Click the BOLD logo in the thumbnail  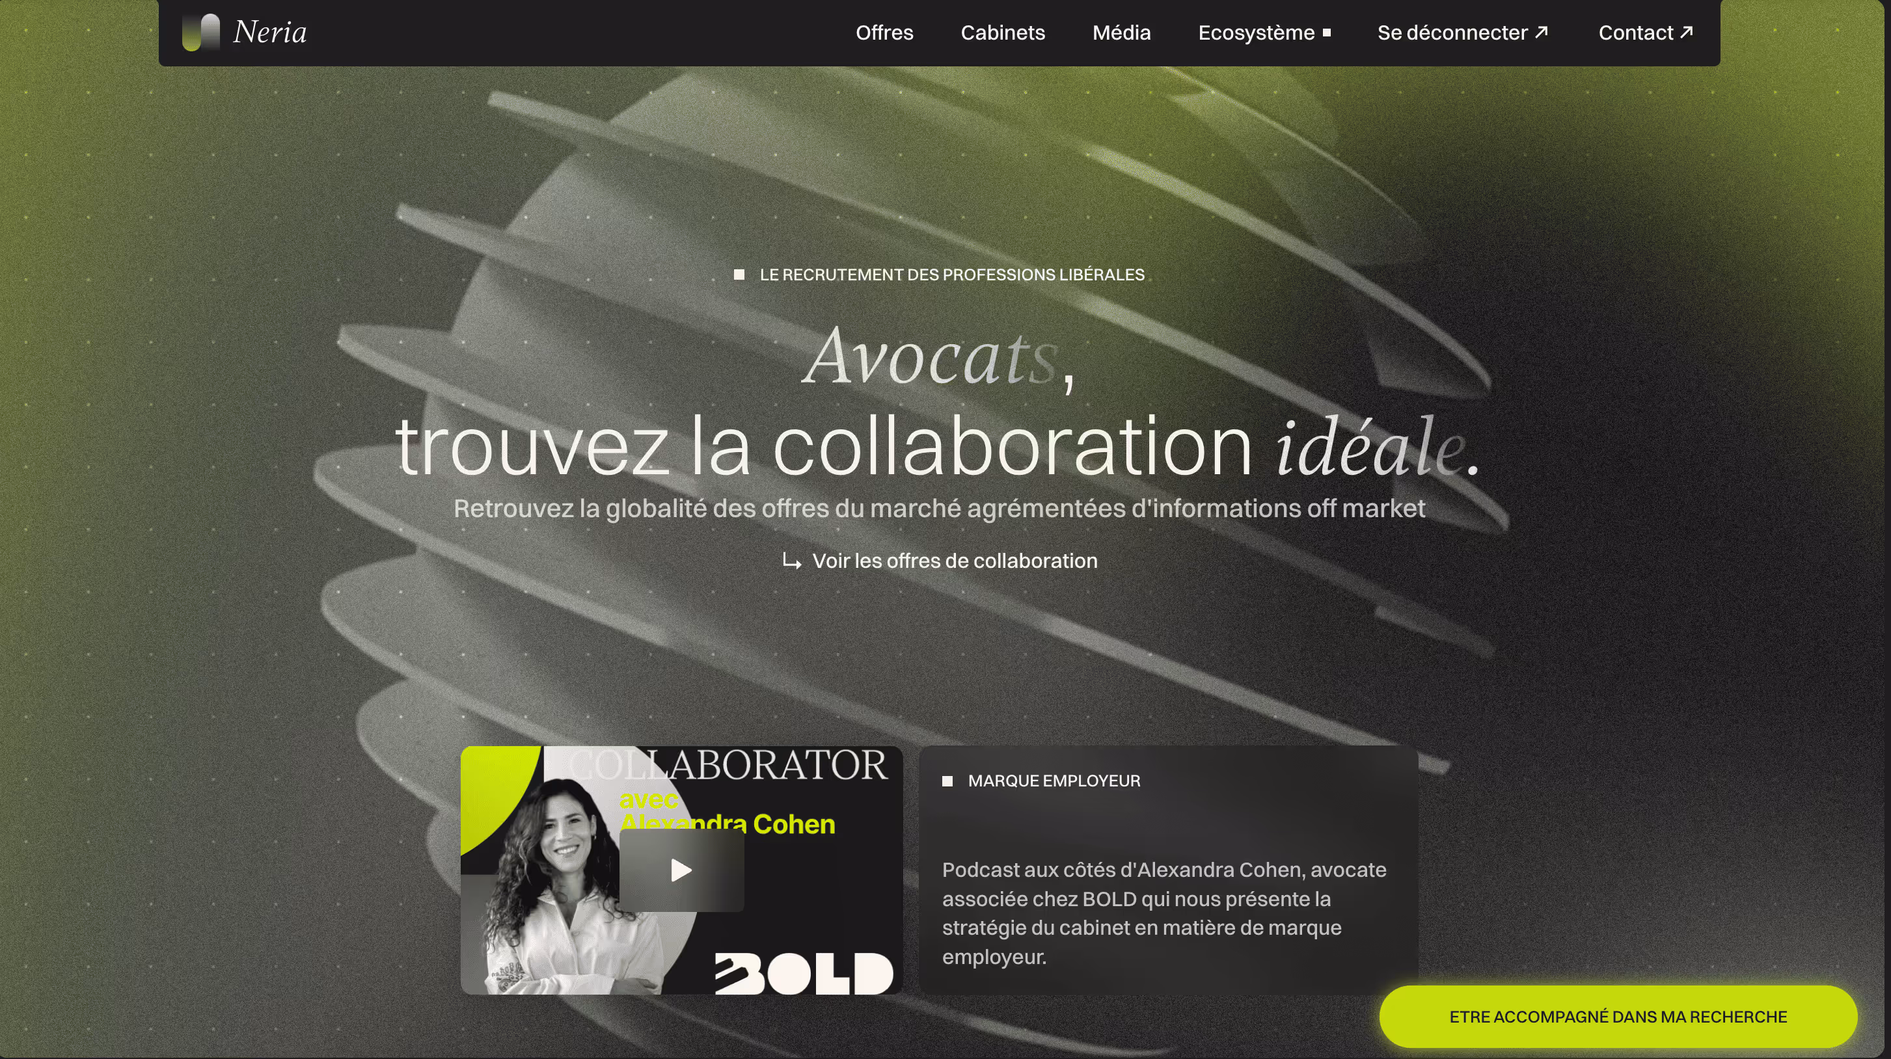click(x=804, y=973)
